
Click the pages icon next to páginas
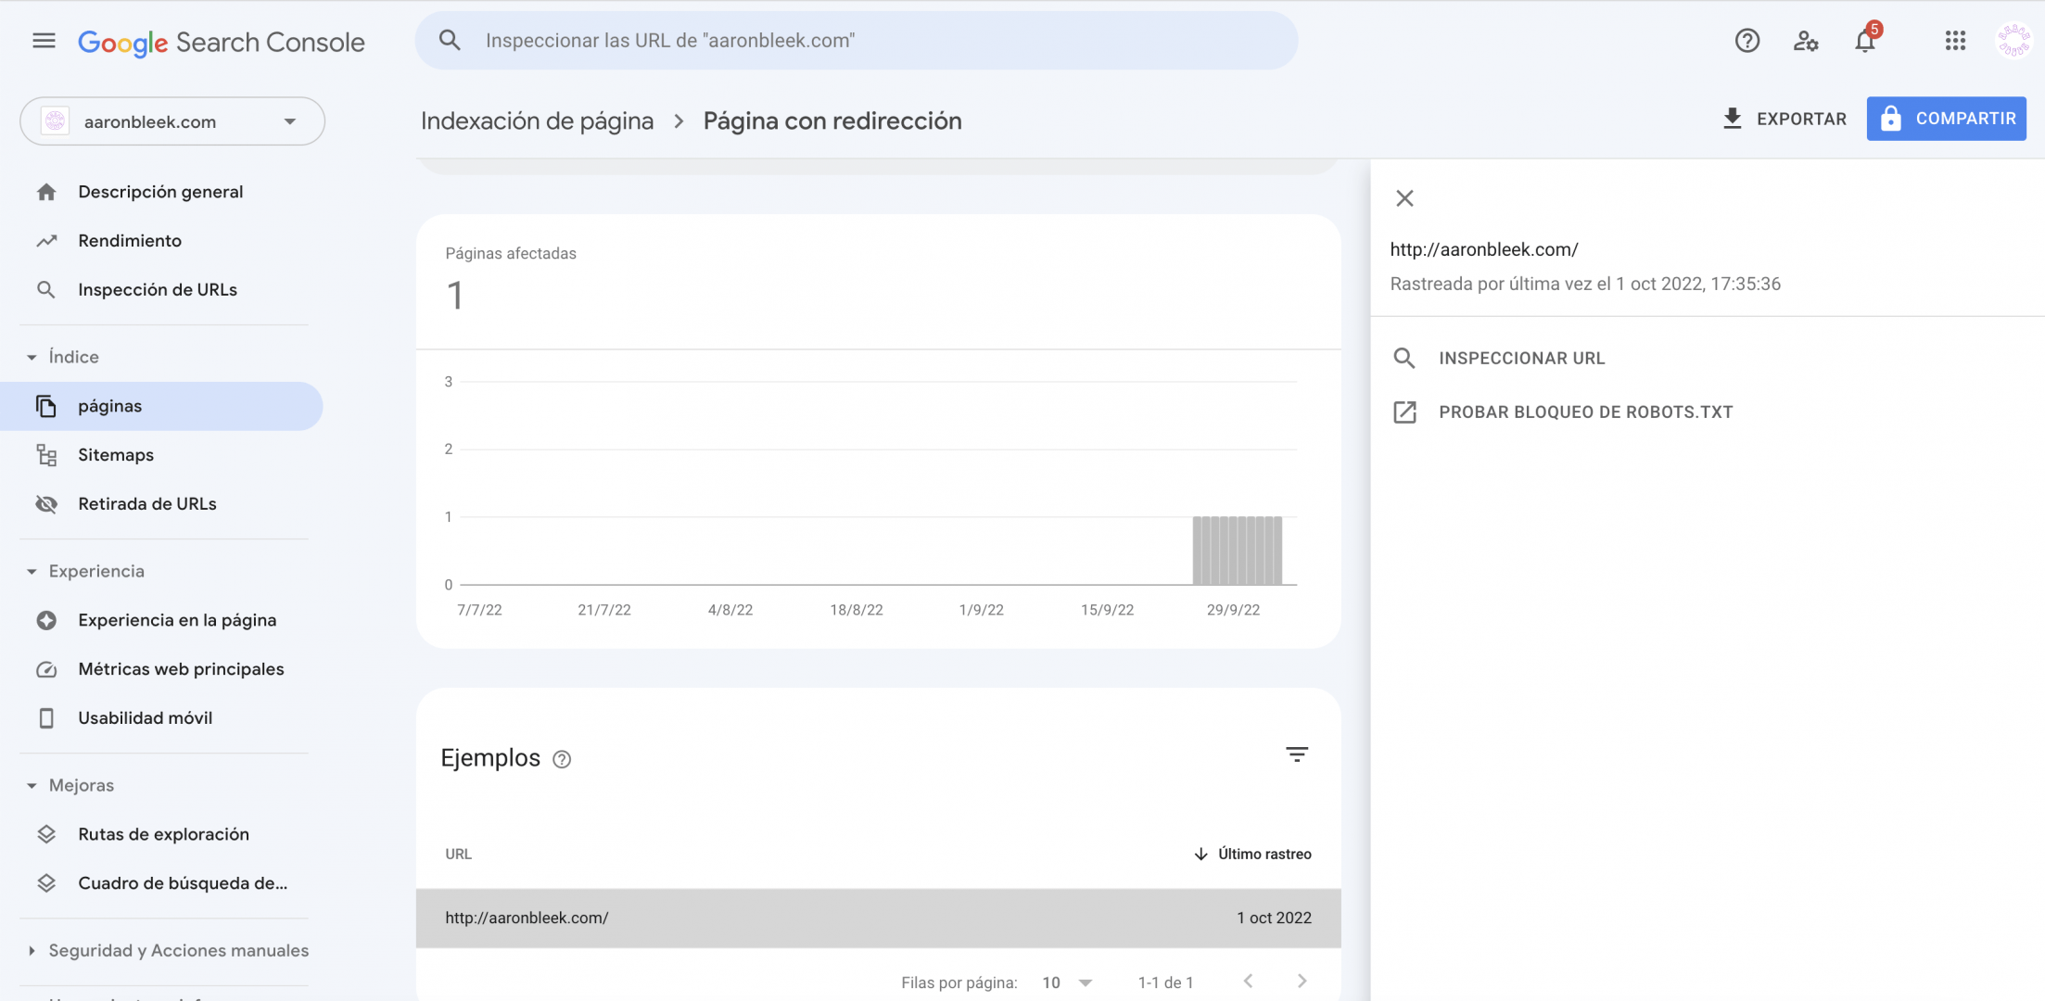point(46,406)
